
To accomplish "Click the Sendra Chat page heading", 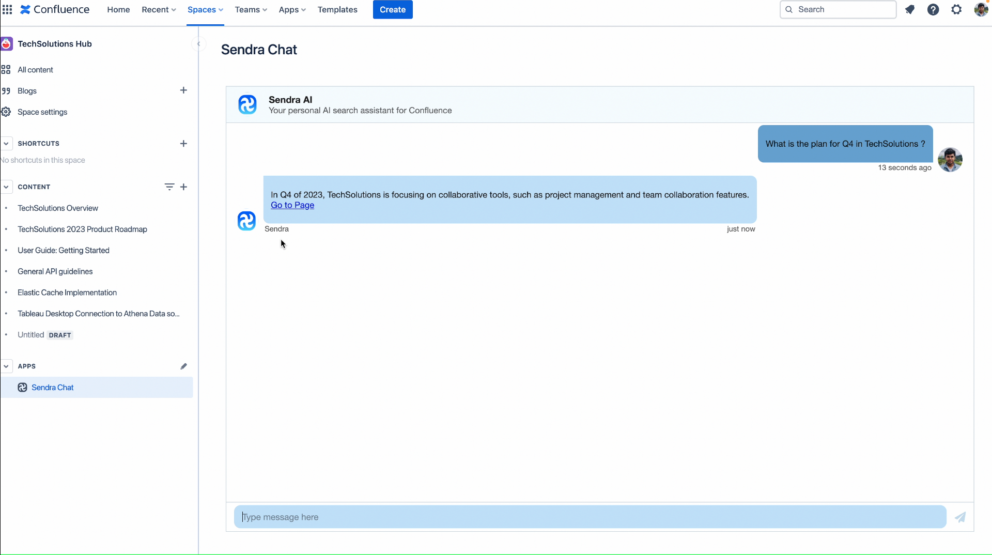I will click(259, 50).
